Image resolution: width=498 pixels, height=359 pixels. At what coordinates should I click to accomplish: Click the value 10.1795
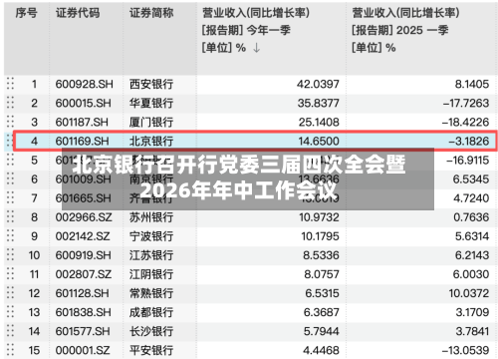click(320, 236)
